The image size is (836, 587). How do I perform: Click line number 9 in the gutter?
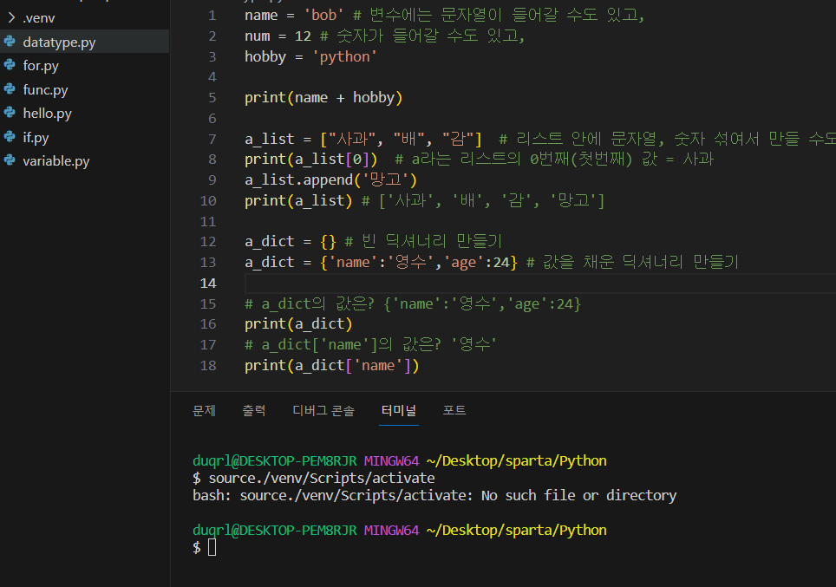[212, 180]
